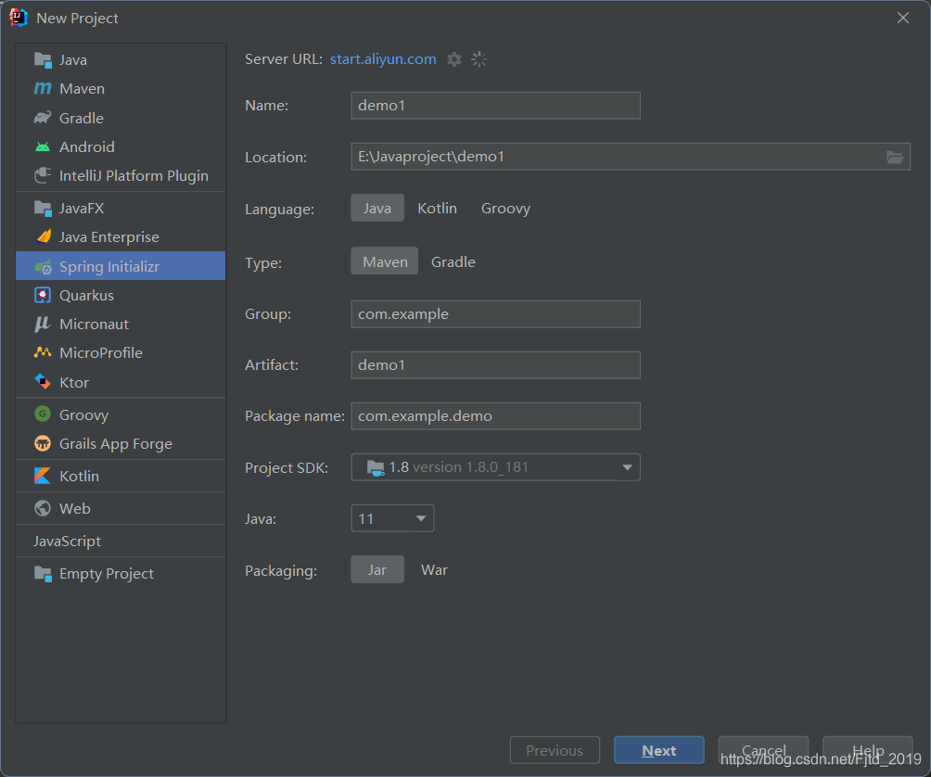Image resolution: width=931 pixels, height=777 pixels.
Task: Click the IntelliJ Platform Plugin icon
Action: (x=43, y=175)
